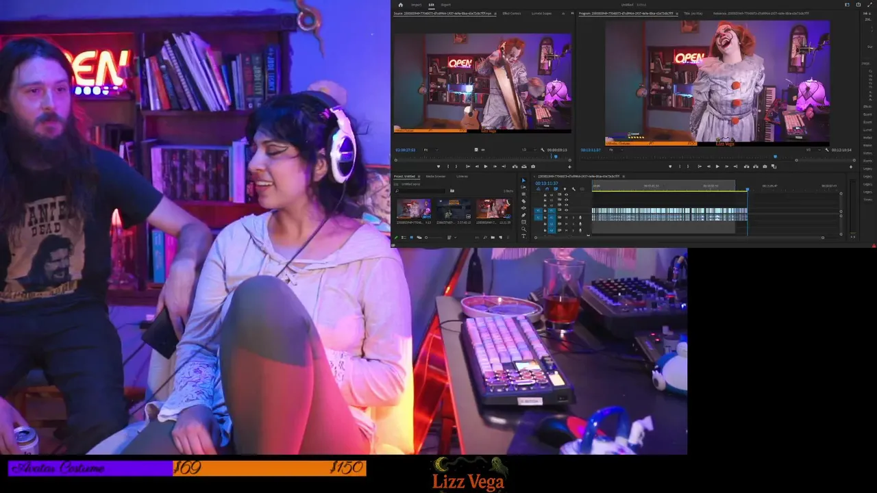
Task: Select the Razor tool
Action: click(x=523, y=201)
